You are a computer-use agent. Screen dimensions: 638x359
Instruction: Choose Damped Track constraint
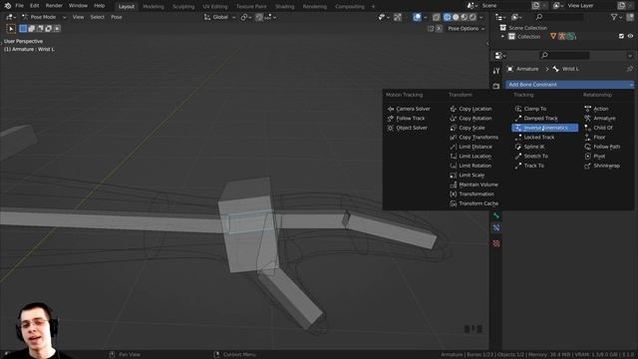(x=540, y=118)
